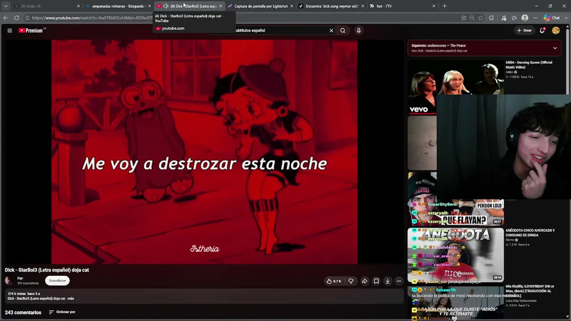
Task: Switch to 'Captura de pantalla por Lightshot' tab
Action: click(x=261, y=6)
